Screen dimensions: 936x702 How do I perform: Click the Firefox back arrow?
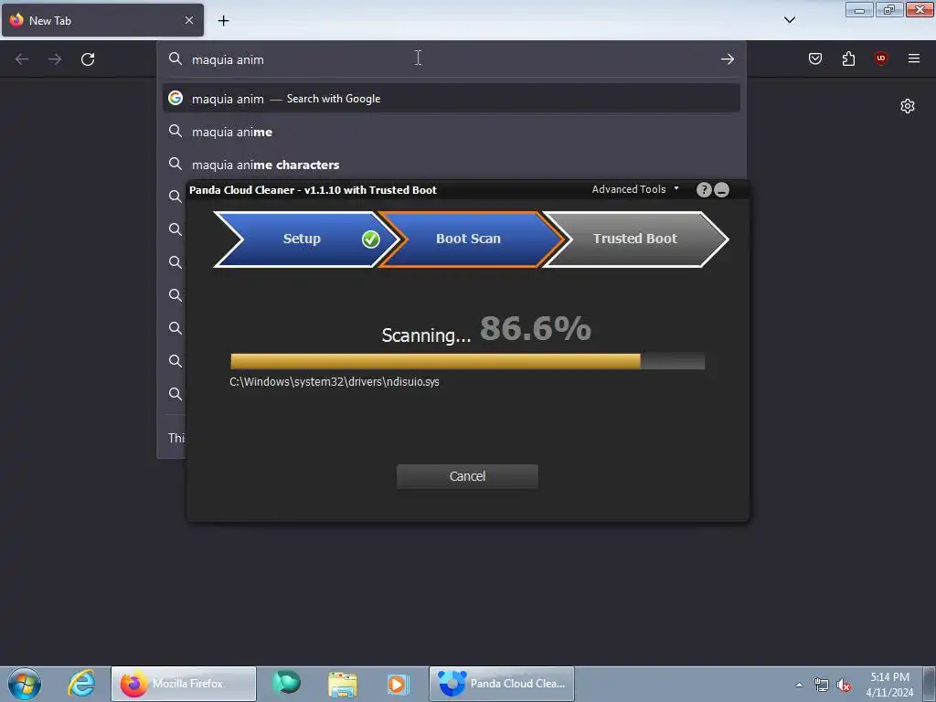click(x=22, y=59)
